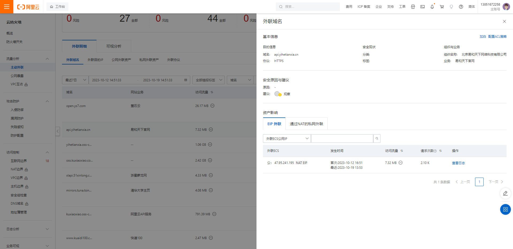The width and height of the screenshot is (513, 249).
Task: Collapse the 流量分析 sidebar section
Action: point(47,59)
